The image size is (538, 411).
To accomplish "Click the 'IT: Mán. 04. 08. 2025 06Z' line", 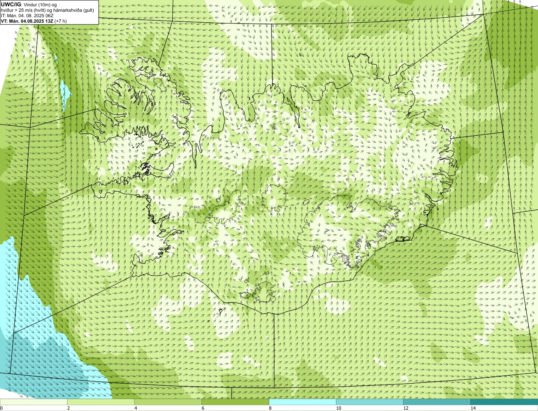I will [x=27, y=16].
